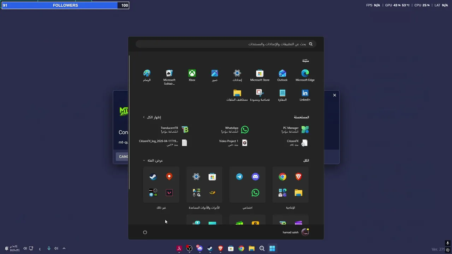Screen dimensions: 452x254
Task: Open قصاصة ومسودة snipping tool
Action: pyautogui.click(x=260, y=95)
